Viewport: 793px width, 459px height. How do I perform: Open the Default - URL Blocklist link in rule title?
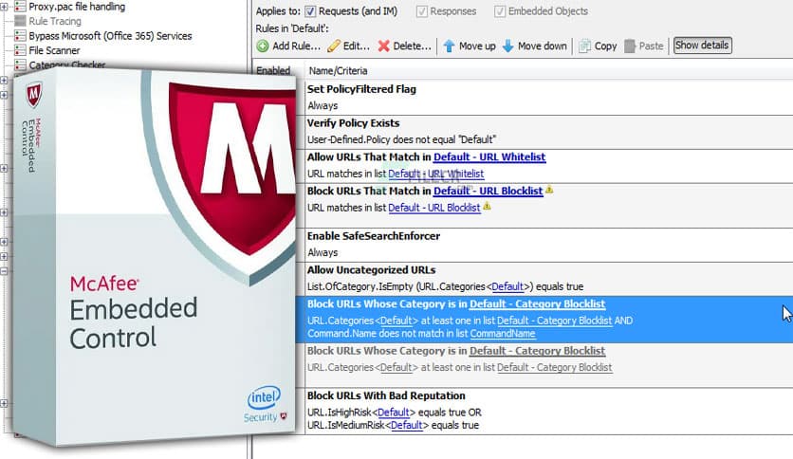[489, 191]
